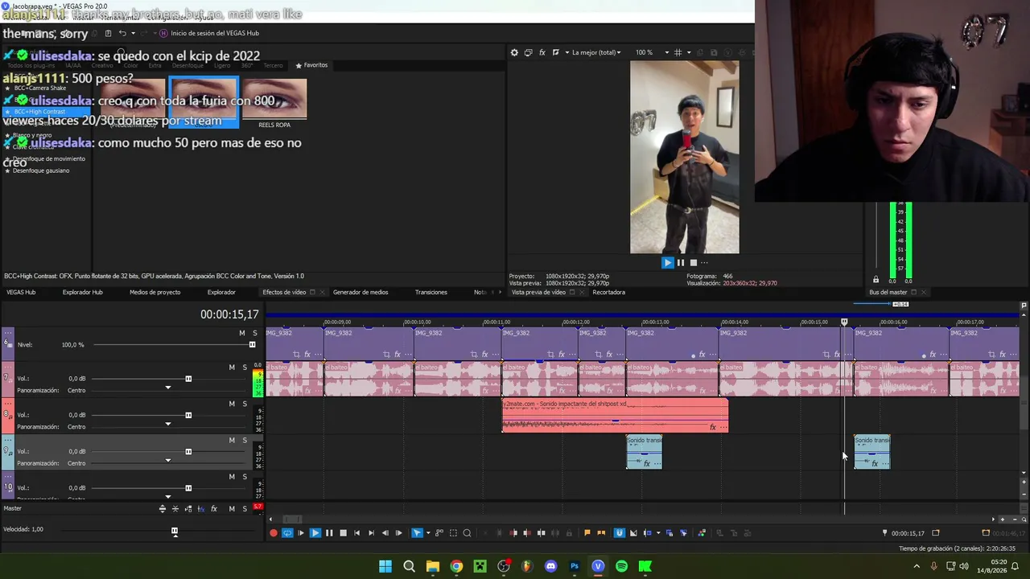This screenshot has width=1030, height=579.
Task: Mute audio track 10
Action: click(232, 476)
